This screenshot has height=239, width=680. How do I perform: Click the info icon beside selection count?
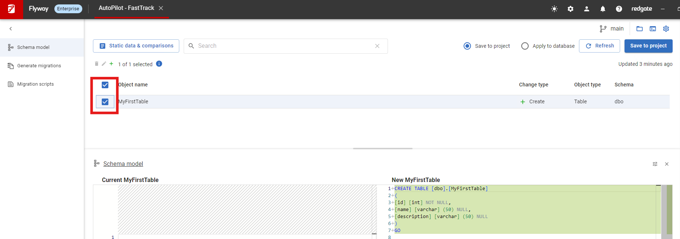pos(159,64)
